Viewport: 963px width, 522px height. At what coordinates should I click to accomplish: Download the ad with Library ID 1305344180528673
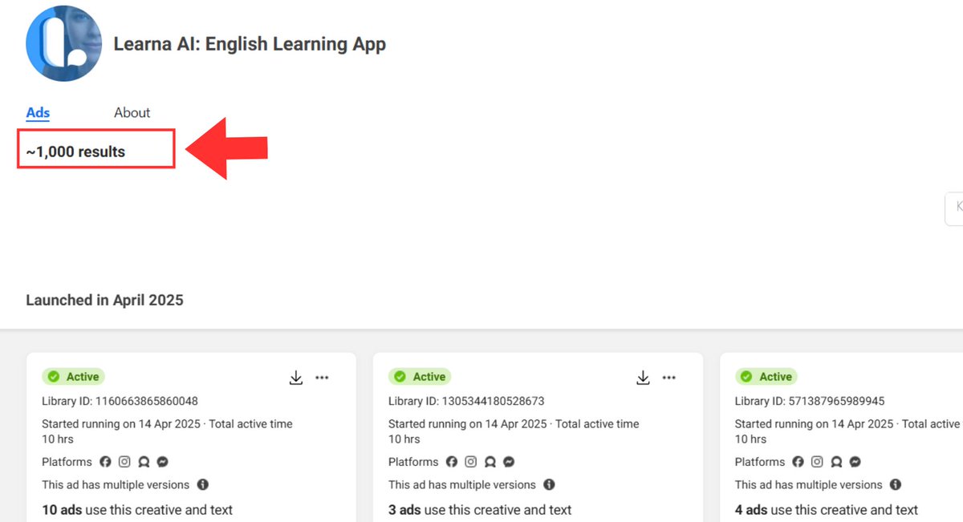pos(643,378)
